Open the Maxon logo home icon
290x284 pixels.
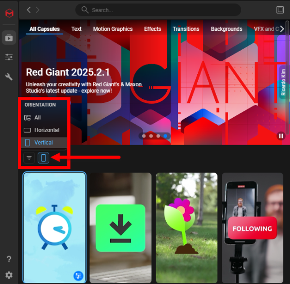9,13
